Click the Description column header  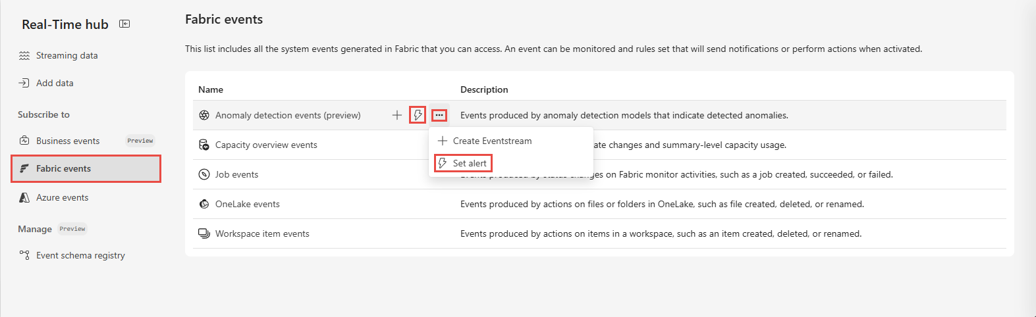tap(484, 89)
